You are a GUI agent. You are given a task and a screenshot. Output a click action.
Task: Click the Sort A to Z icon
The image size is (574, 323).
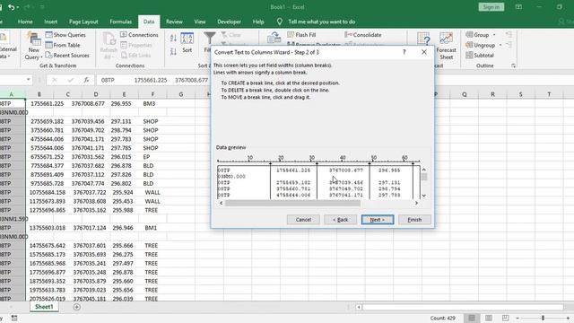pos(173,38)
